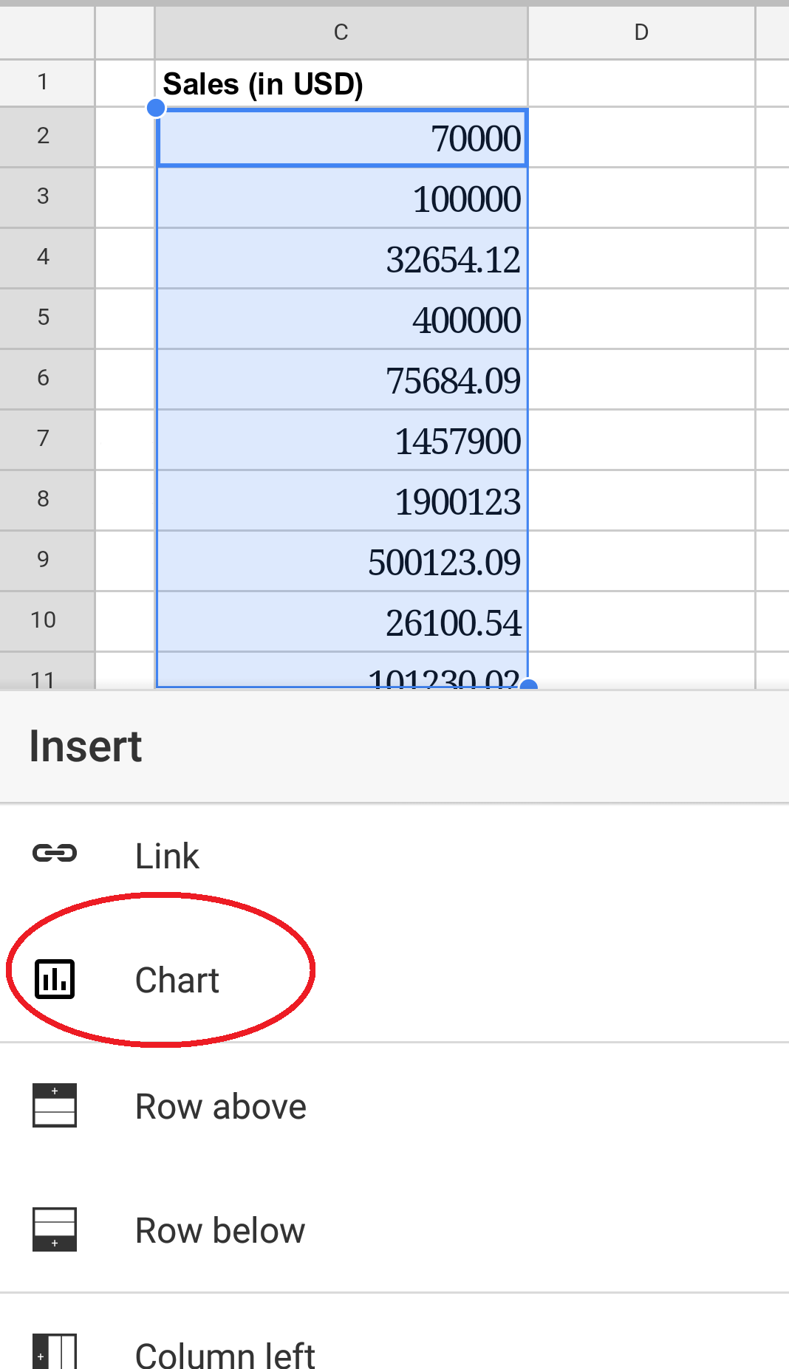789x1369 pixels.
Task: Choose Link in the Insert menu
Action: pyautogui.click(x=168, y=857)
